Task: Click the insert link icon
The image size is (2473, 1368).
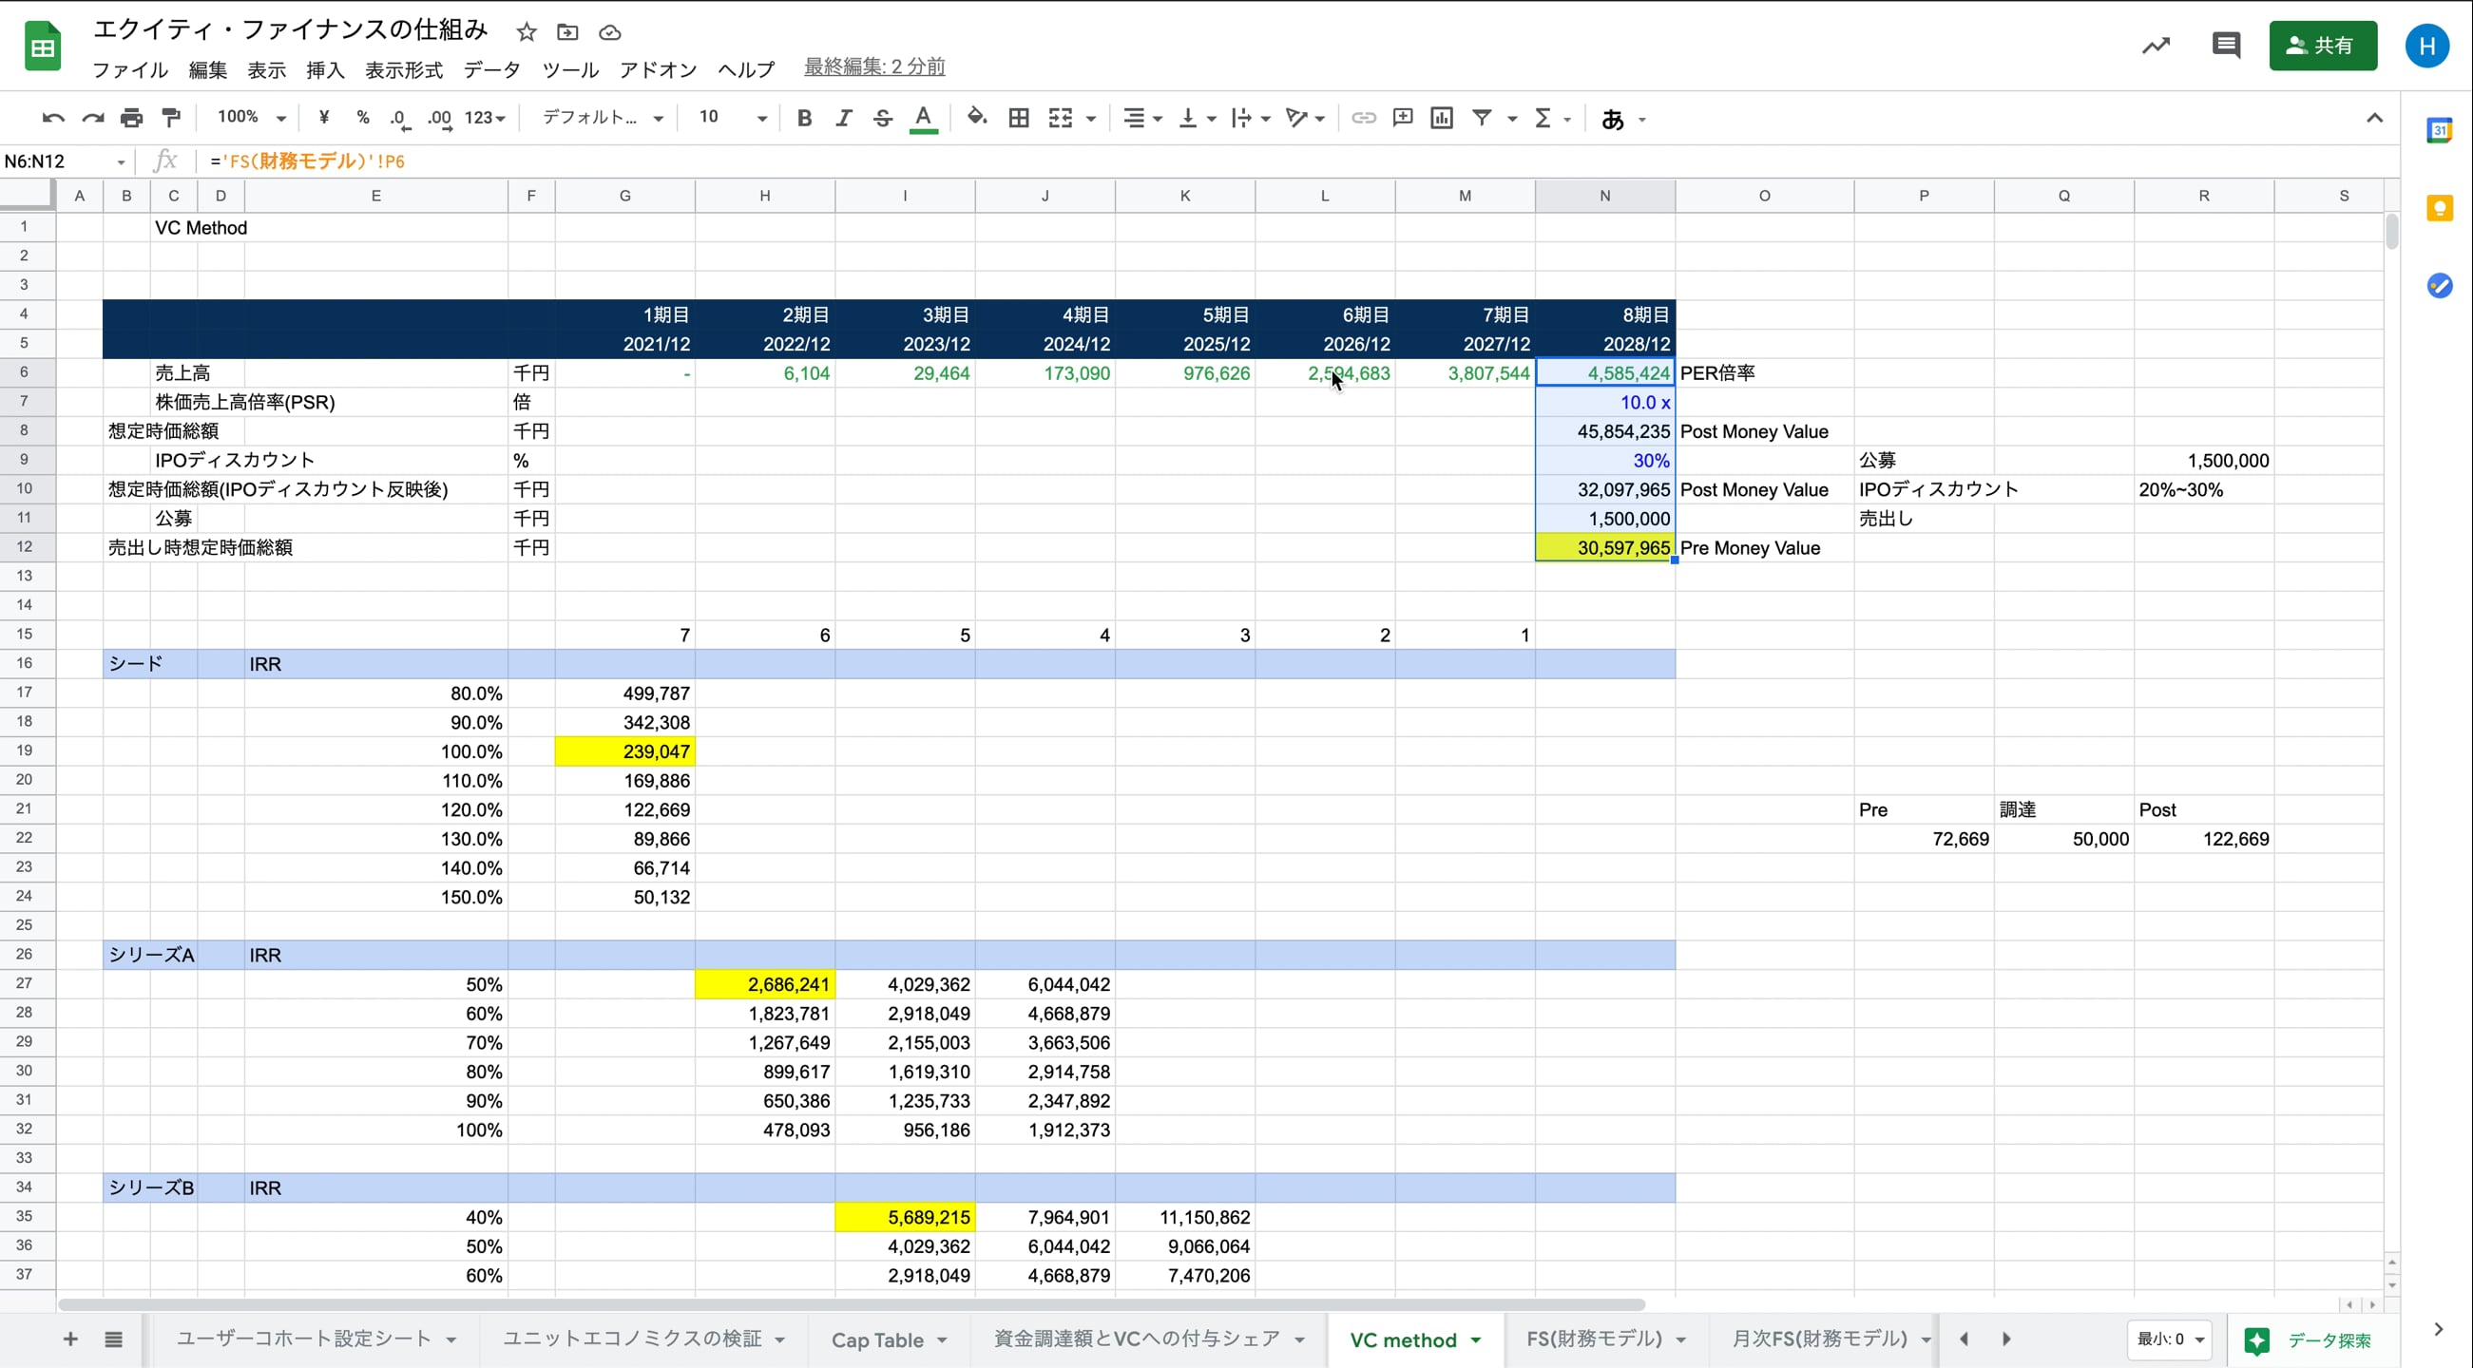Action: click(1363, 118)
